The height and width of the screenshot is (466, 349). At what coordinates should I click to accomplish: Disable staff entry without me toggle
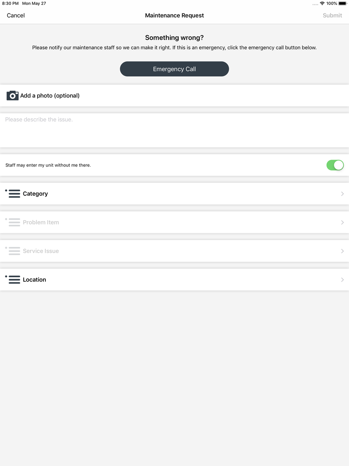[x=335, y=165]
